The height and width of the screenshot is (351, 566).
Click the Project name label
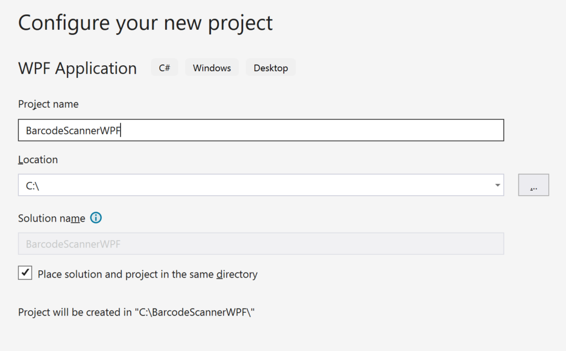point(48,104)
